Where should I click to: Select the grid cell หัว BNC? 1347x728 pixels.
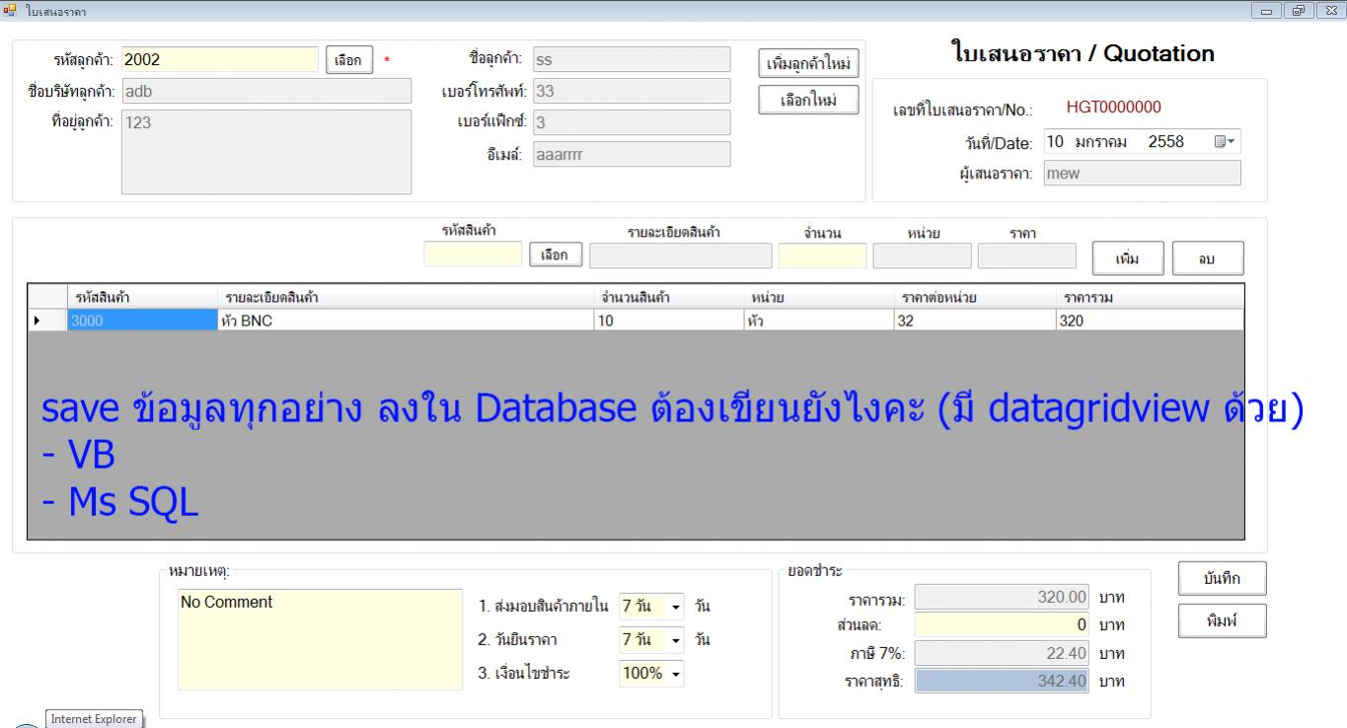click(x=404, y=320)
